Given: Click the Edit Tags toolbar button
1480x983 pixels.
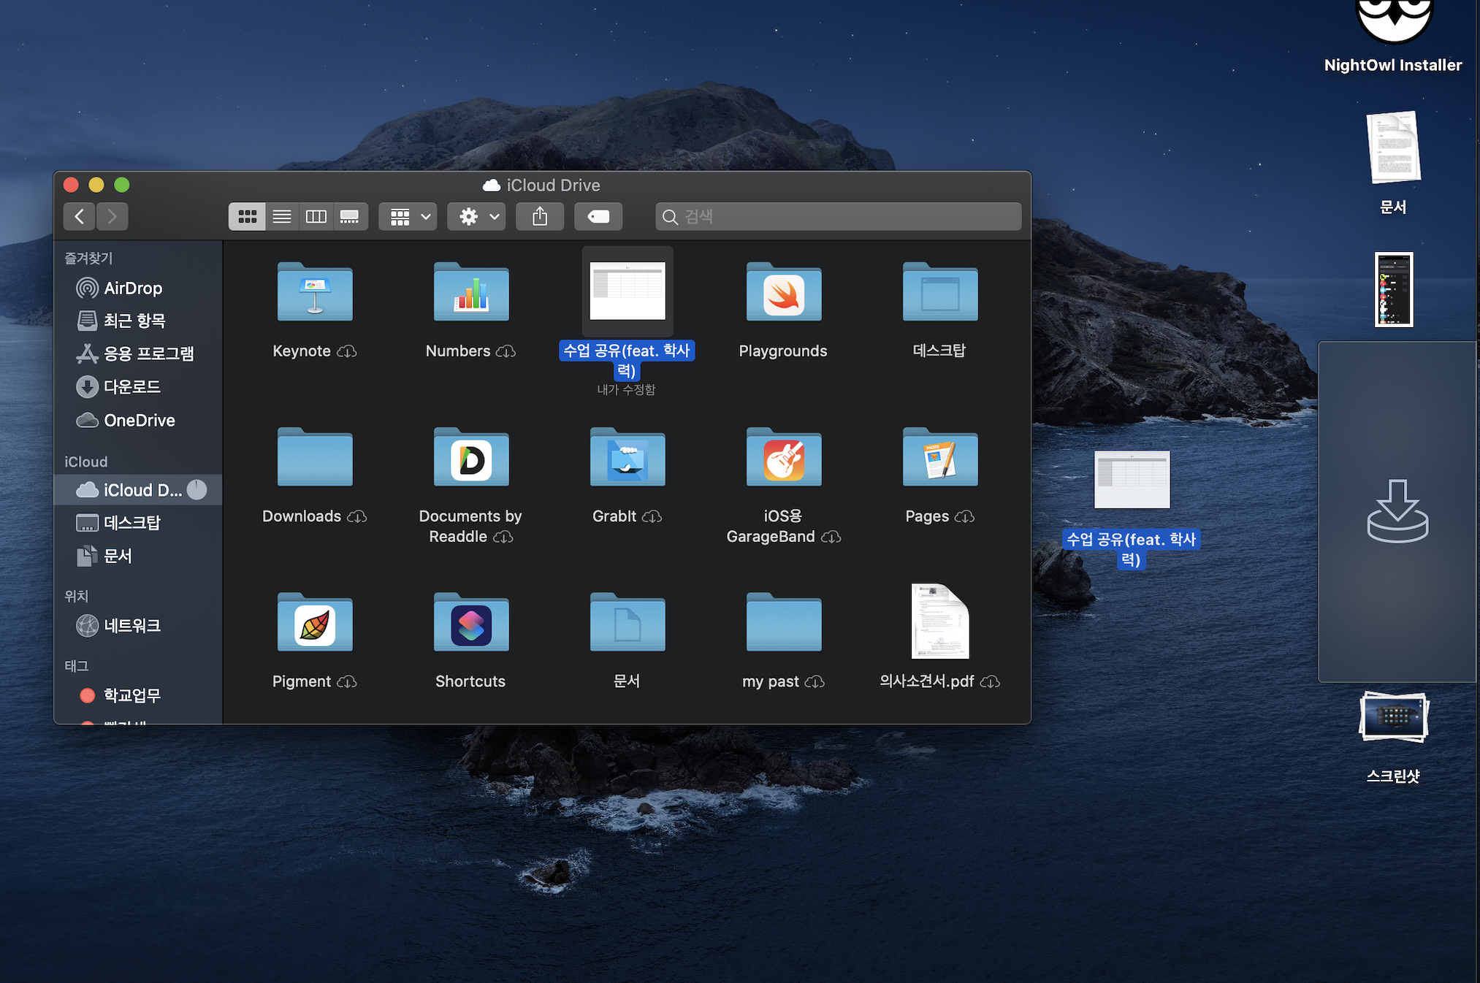Looking at the screenshot, I should pos(598,217).
